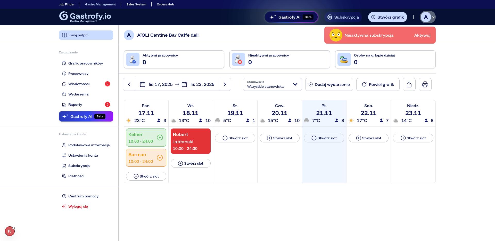Go to next week with right arrow
The height and width of the screenshot is (241, 495).
click(x=225, y=84)
